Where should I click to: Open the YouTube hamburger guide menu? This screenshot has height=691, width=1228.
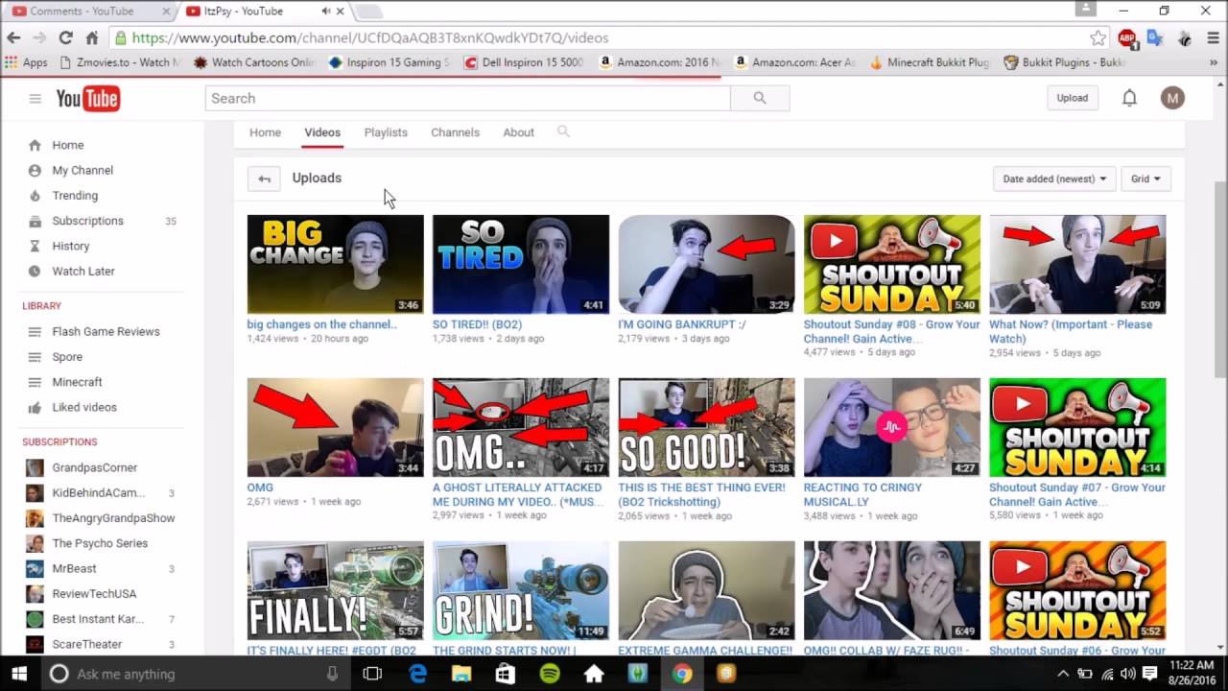35,98
